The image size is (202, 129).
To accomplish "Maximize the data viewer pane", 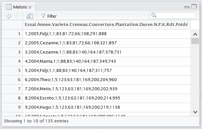I will pyautogui.click(x=194, y=6).
